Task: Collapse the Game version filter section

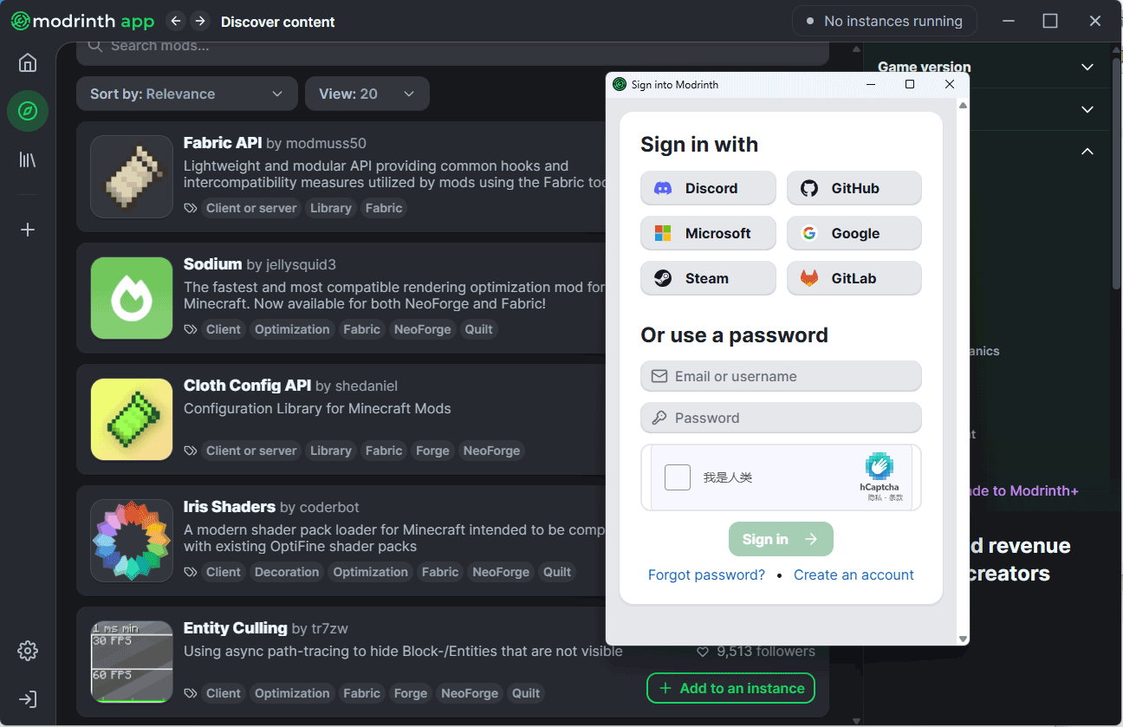Action: click(1087, 67)
